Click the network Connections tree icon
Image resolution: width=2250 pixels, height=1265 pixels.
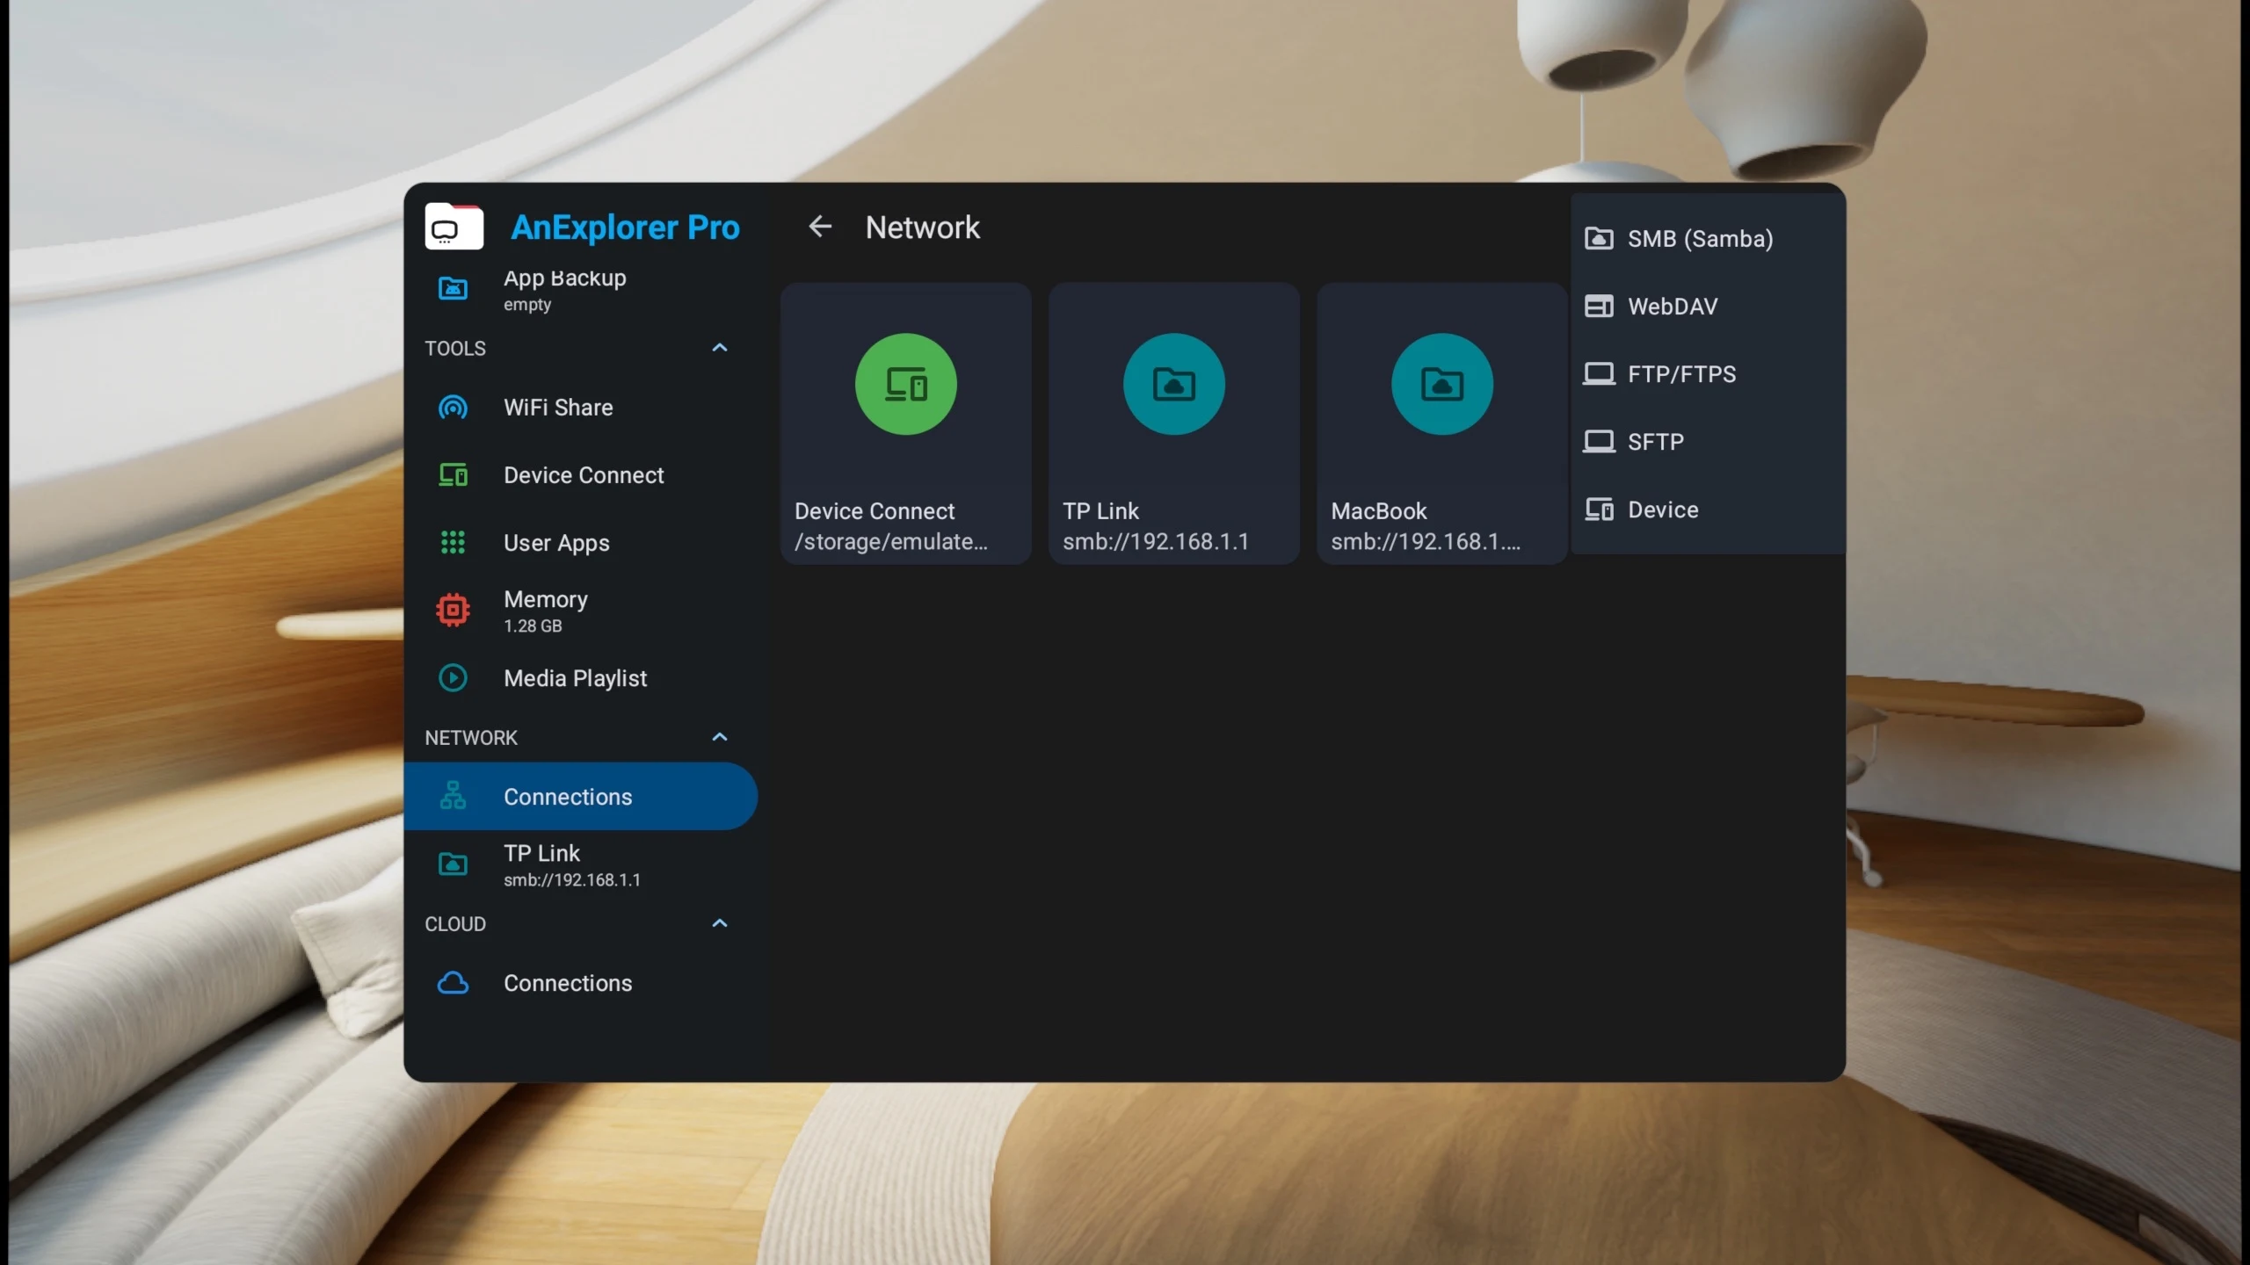click(453, 796)
